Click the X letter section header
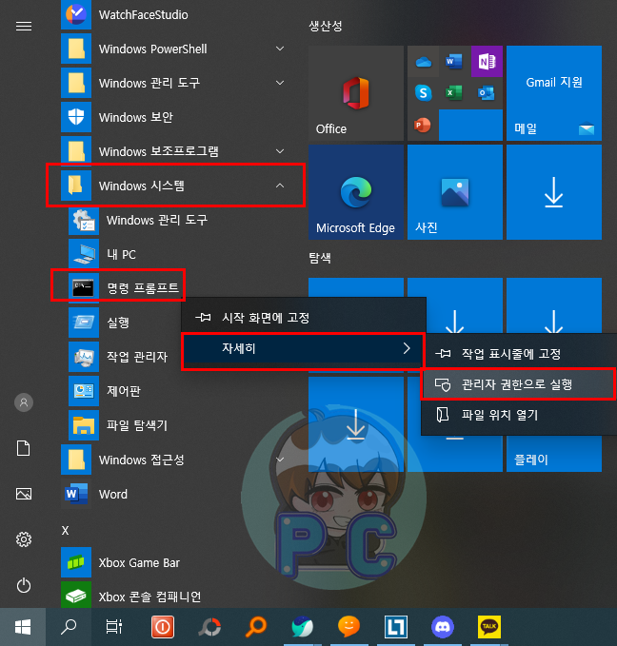The image size is (617, 646). (x=65, y=530)
